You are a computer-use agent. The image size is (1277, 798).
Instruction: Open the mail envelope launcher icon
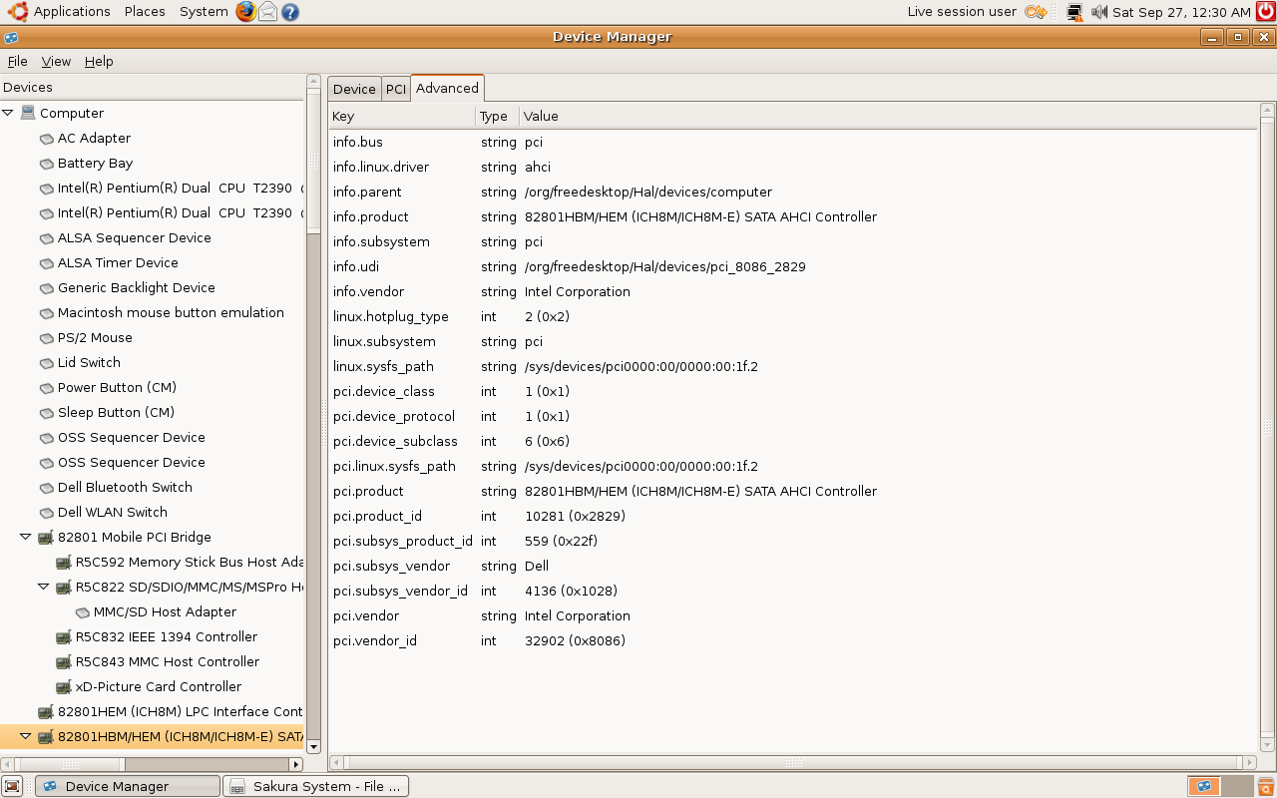point(268,12)
